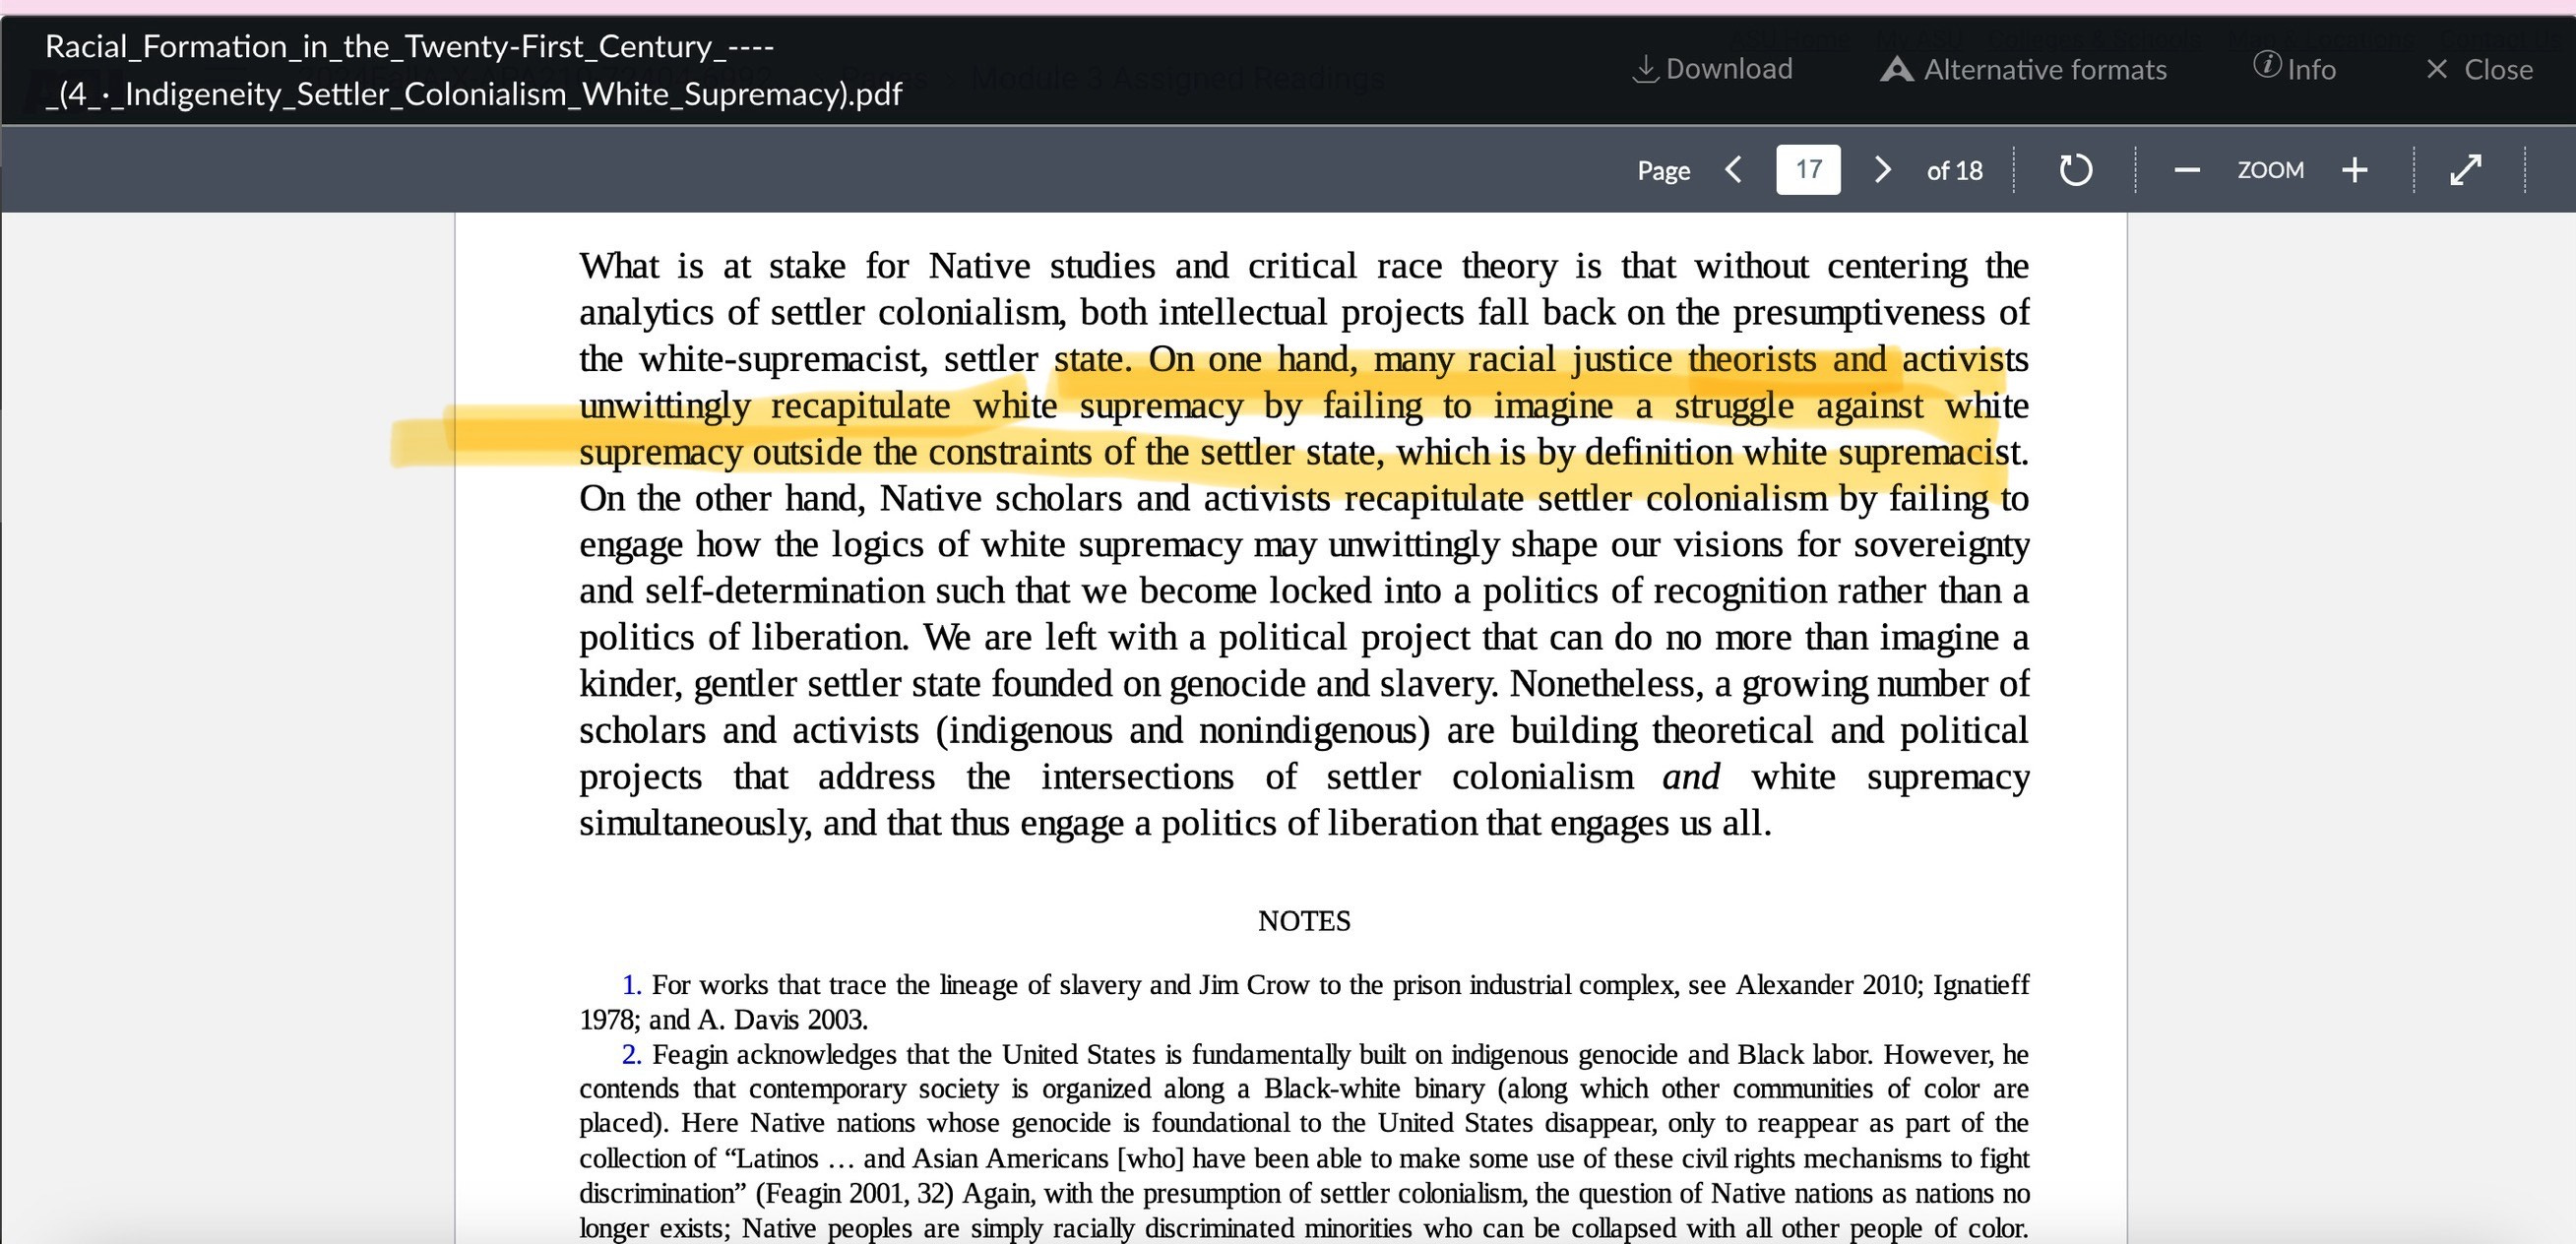Open the file Info panel
The width and height of the screenshot is (2576, 1244).
[2294, 69]
